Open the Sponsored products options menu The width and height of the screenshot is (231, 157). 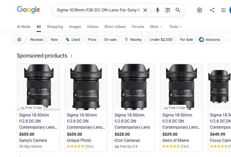(72, 55)
